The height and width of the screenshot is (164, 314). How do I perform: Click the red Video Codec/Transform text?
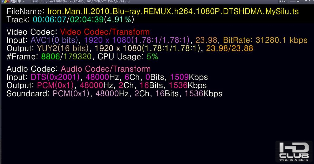pyautogui.click(x=105, y=32)
